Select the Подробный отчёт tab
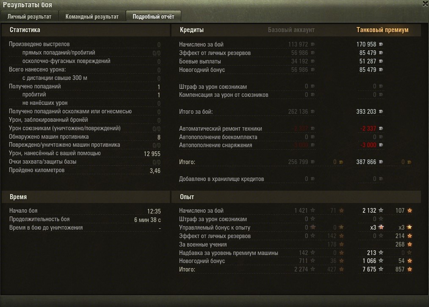Image resolution: width=429 pixels, height=307 pixels. 153,16
